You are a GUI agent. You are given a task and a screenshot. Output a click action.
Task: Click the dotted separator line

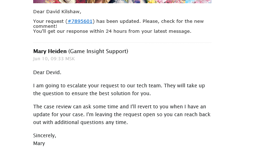click(122, 42)
